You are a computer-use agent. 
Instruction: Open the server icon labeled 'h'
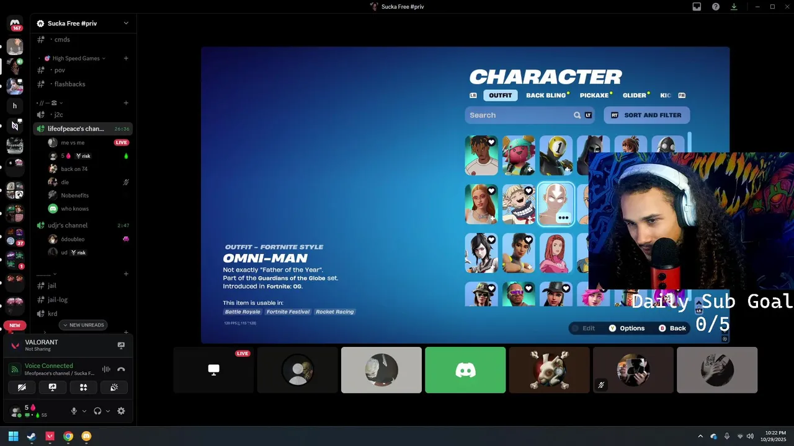coord(15,106)
